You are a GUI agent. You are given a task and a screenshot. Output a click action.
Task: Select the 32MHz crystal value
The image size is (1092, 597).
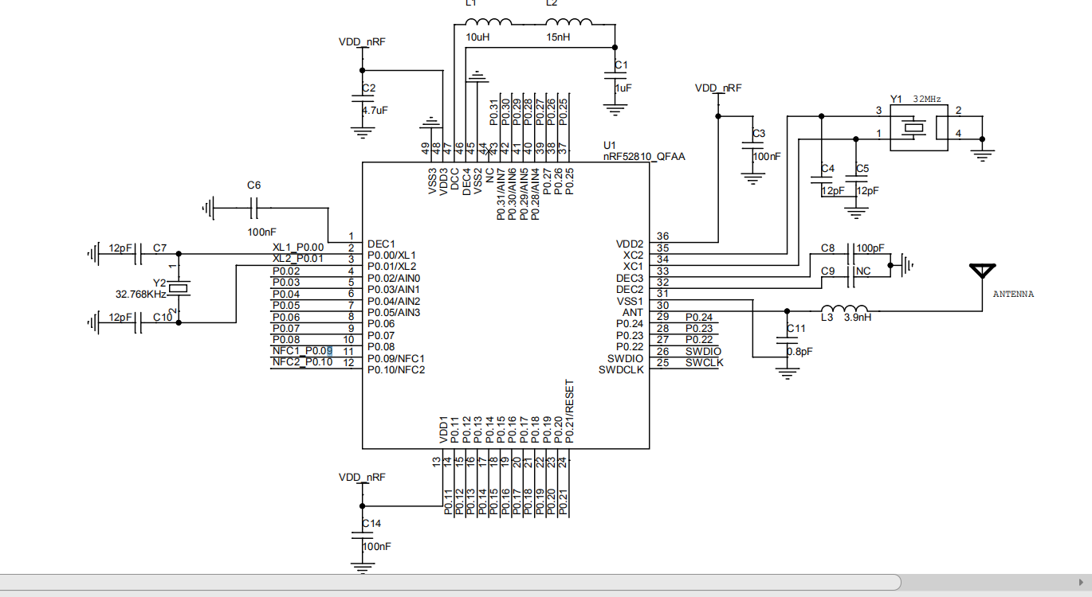tap(926, 99)
